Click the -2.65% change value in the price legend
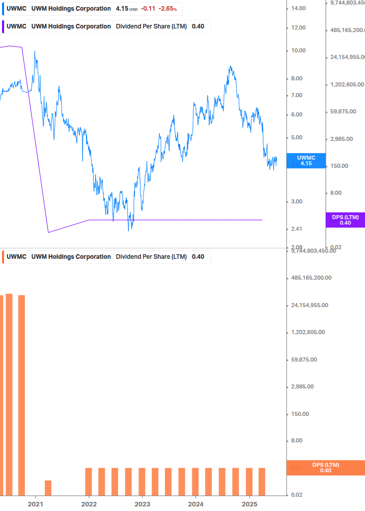The height and width of the screenshot is (511, 365). point(167,9)
